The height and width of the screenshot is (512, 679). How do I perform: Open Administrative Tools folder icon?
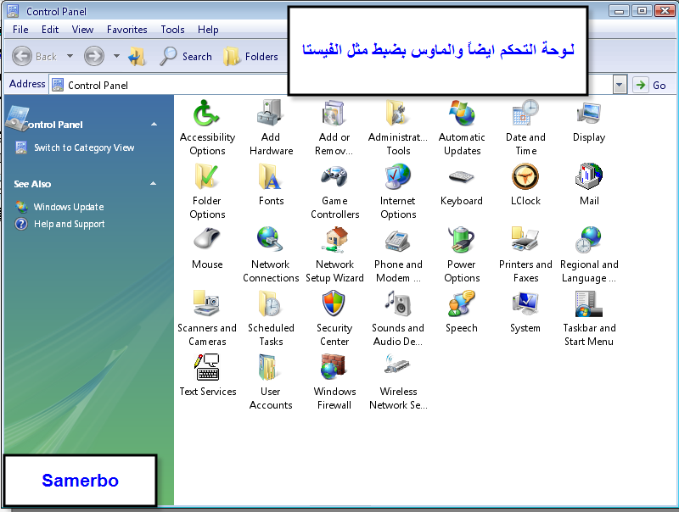(x=397, y=114)
